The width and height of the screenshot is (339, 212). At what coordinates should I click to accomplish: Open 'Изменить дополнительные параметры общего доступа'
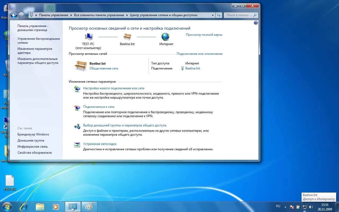(38, 61)
